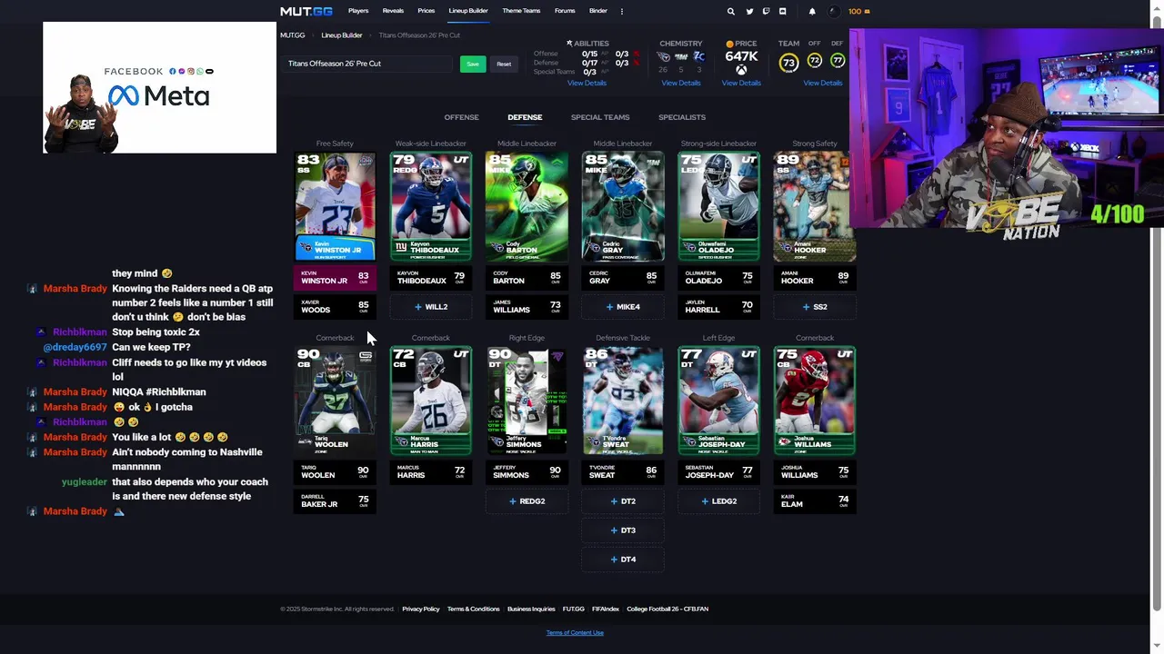
Task: Add a REDG2 right edge slot
Action: pyautogui.click(x=527, y=501)
